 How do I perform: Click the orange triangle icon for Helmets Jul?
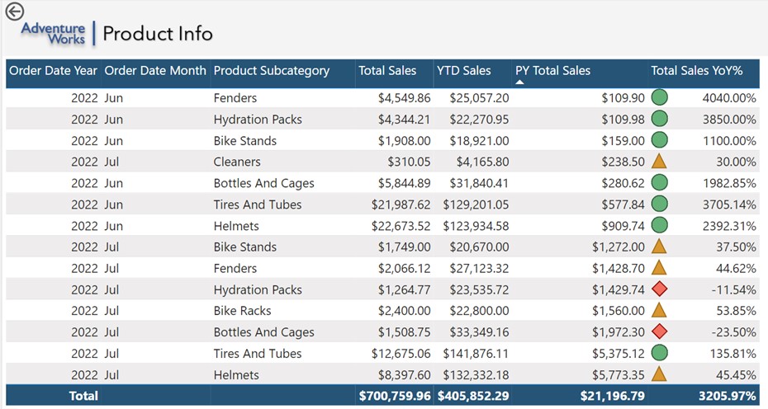[x=659, y=374]
